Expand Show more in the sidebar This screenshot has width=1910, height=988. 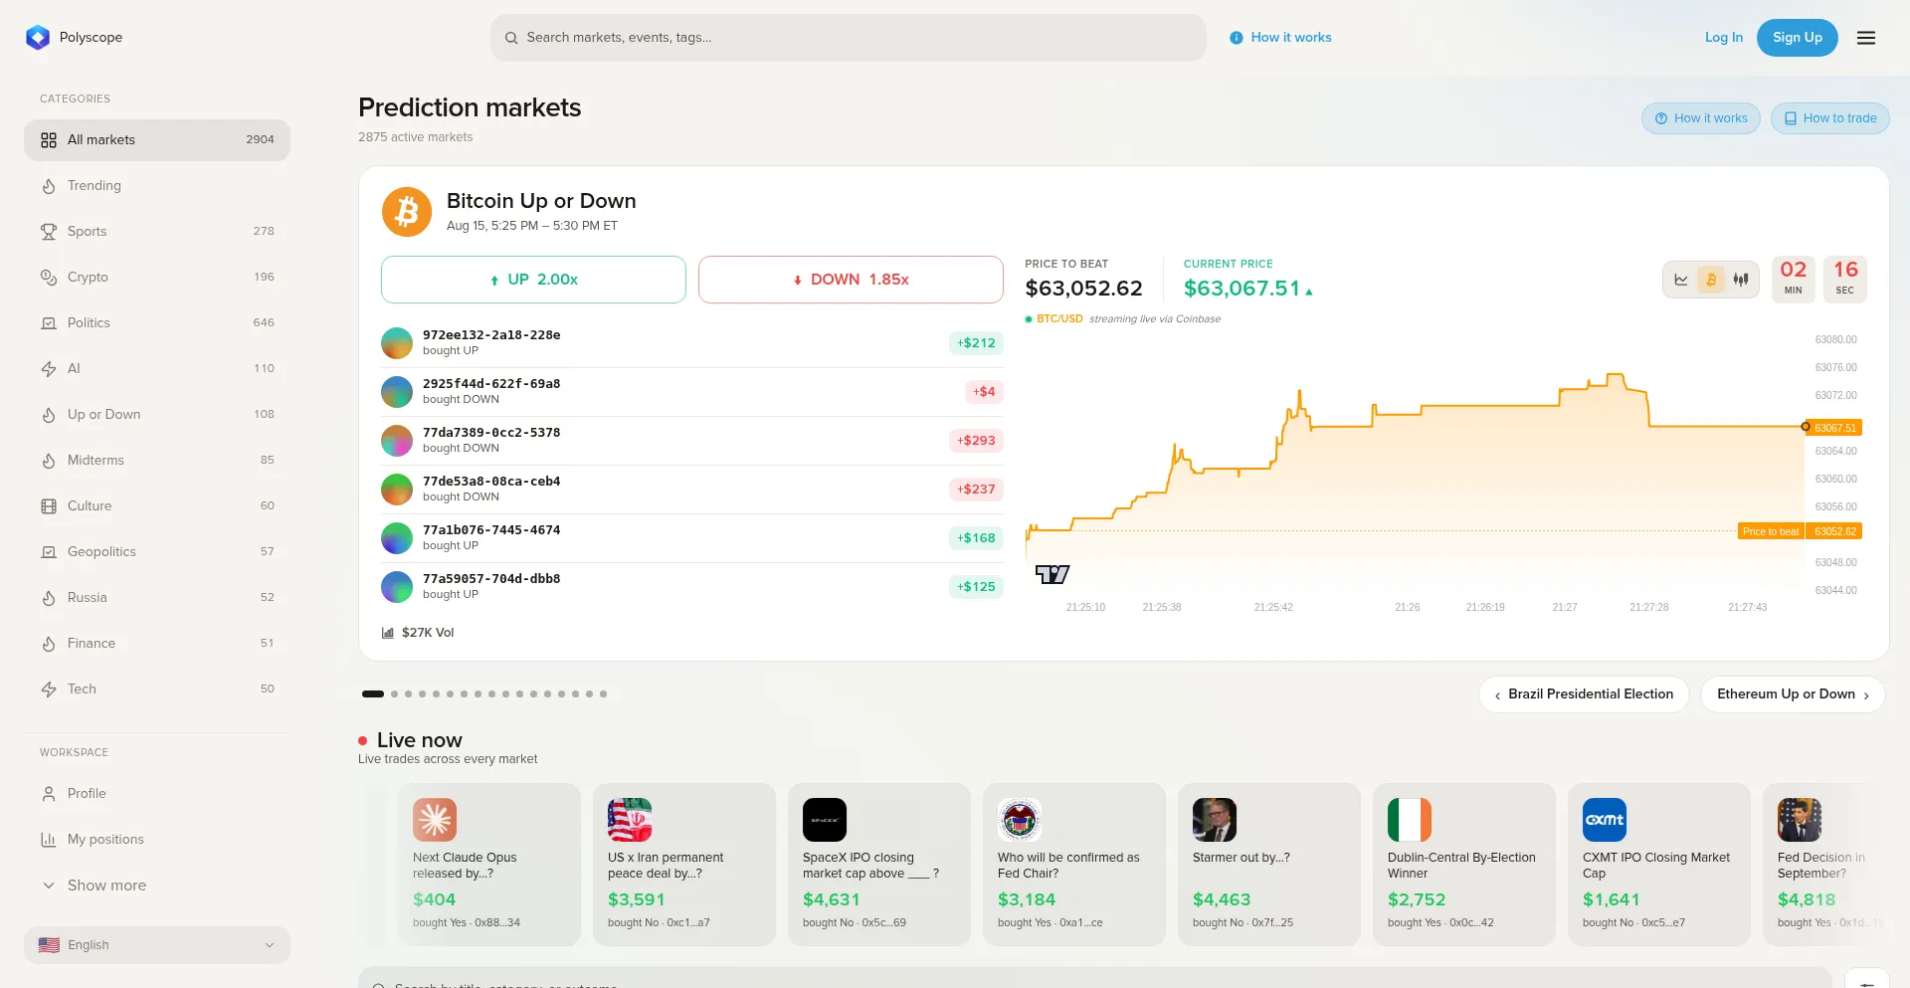pos(157,886)
